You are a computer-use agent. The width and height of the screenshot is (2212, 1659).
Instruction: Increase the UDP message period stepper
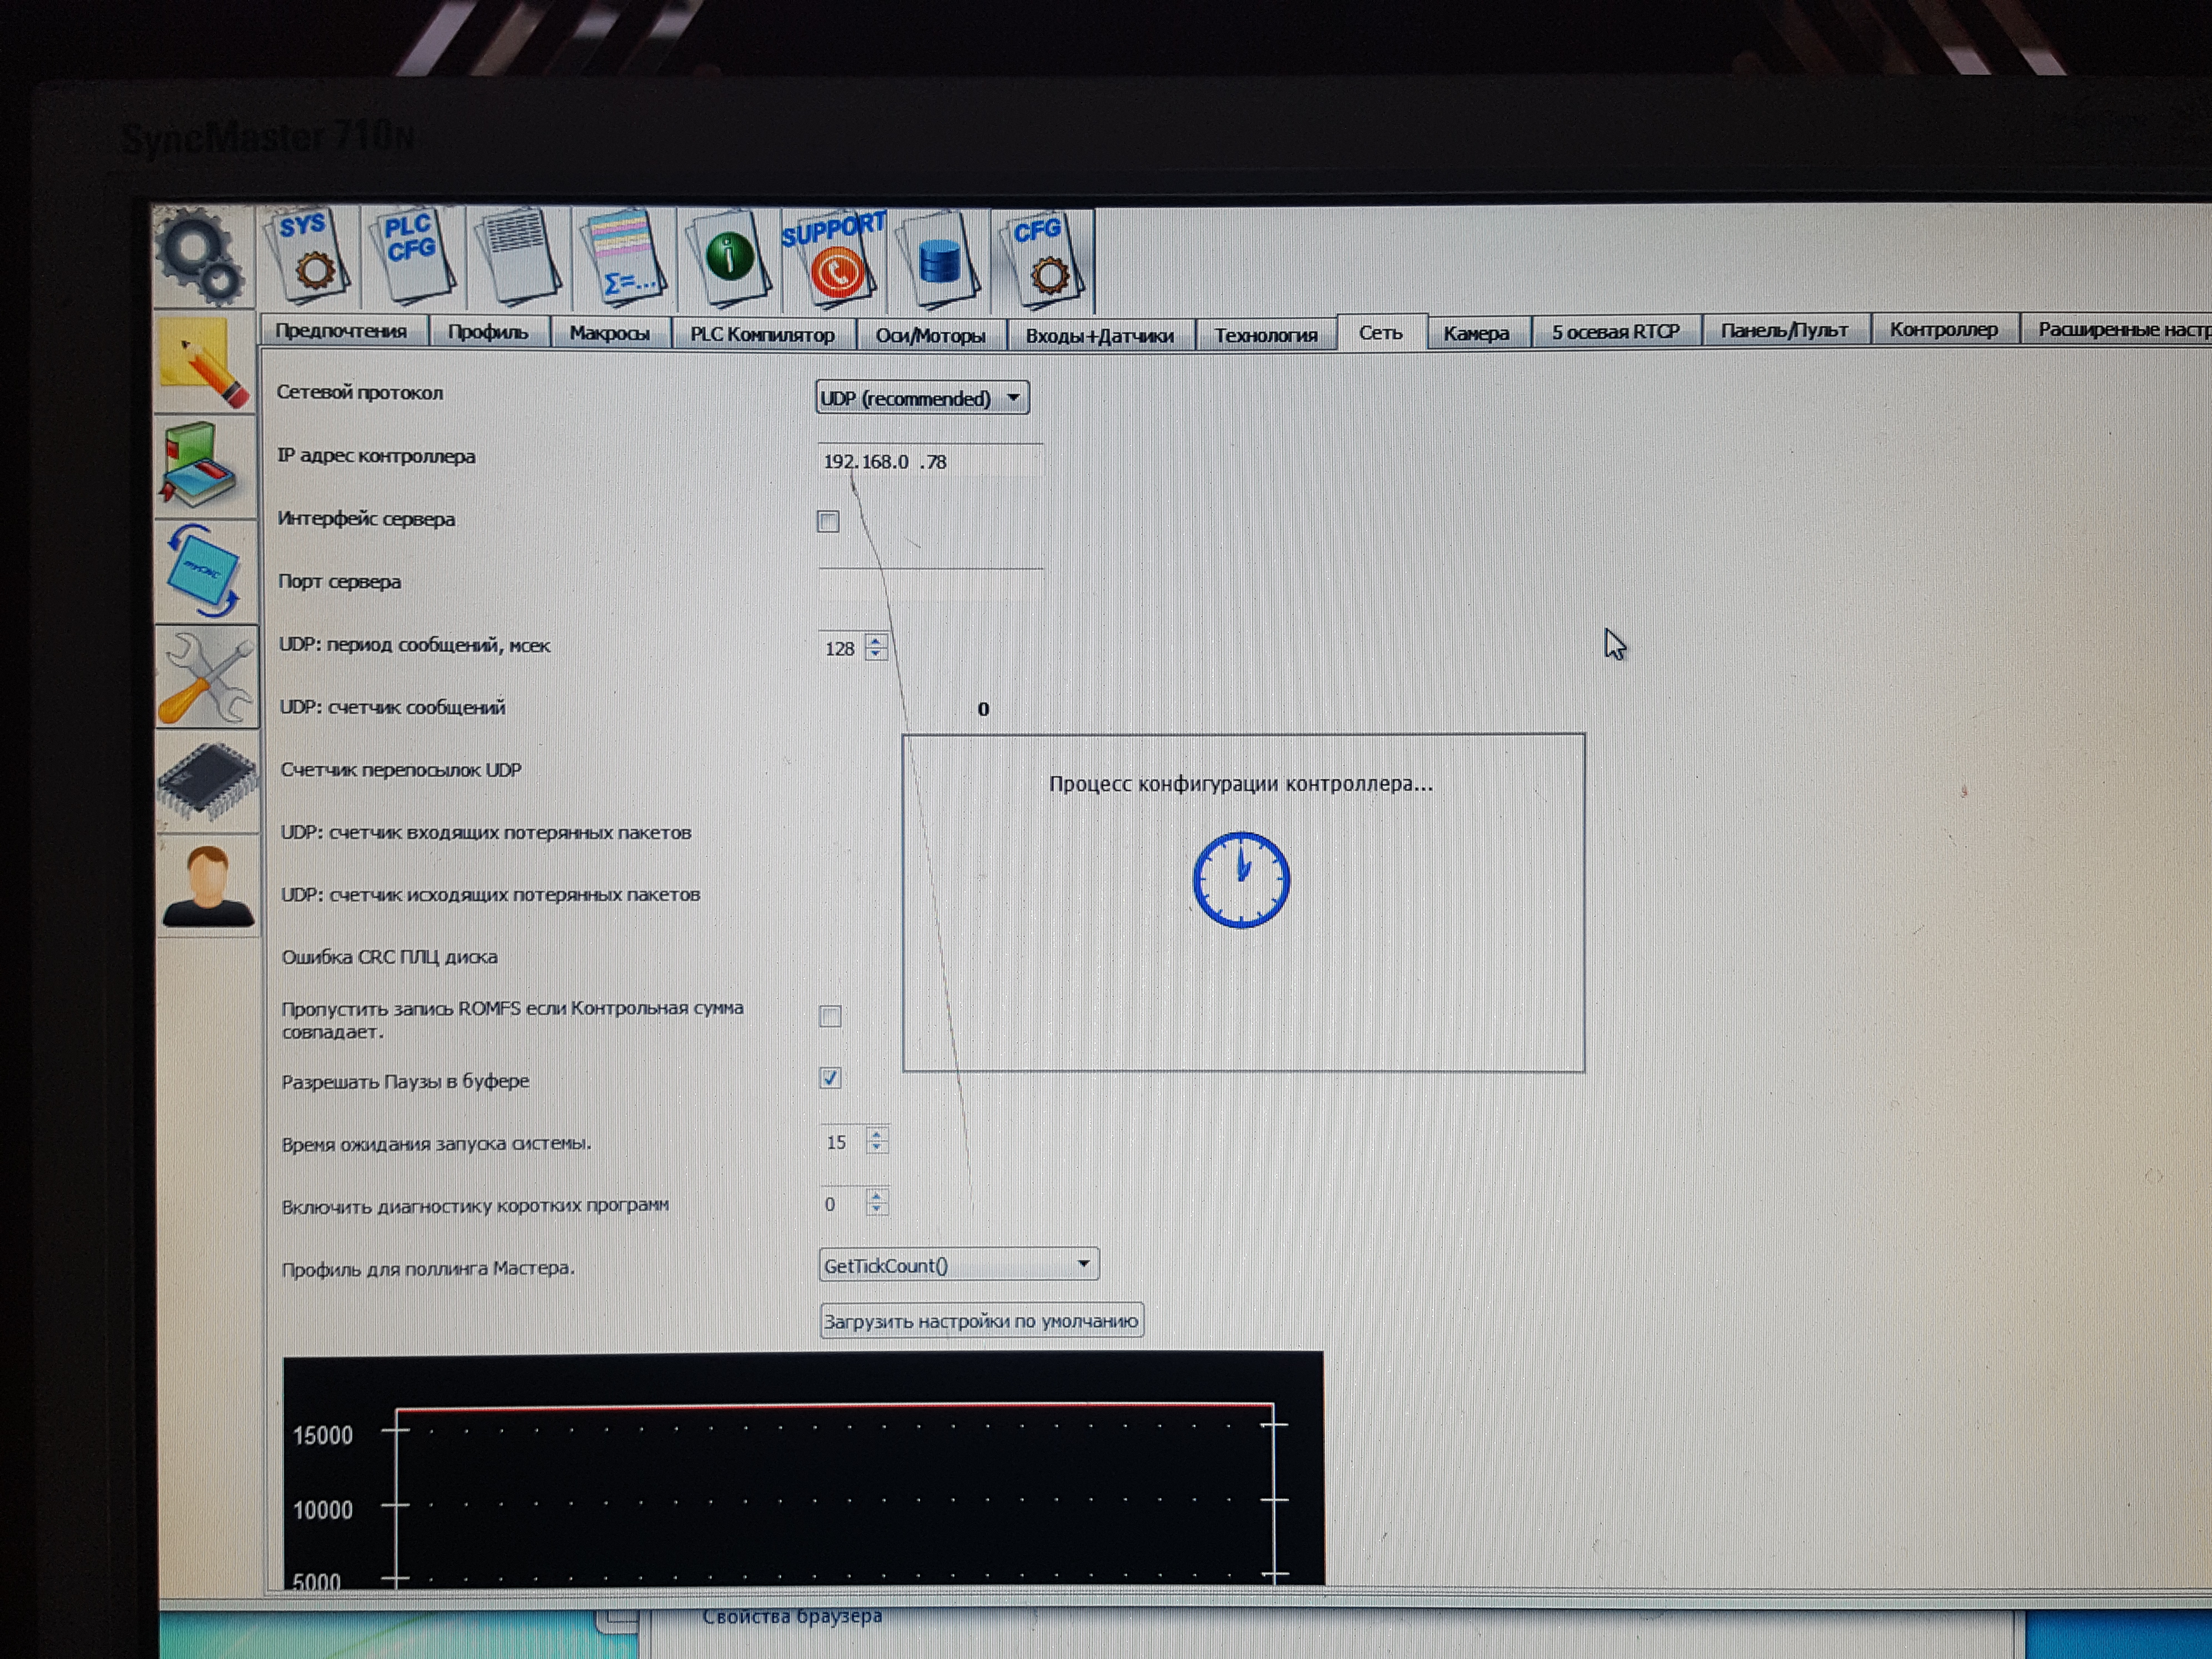876,641
